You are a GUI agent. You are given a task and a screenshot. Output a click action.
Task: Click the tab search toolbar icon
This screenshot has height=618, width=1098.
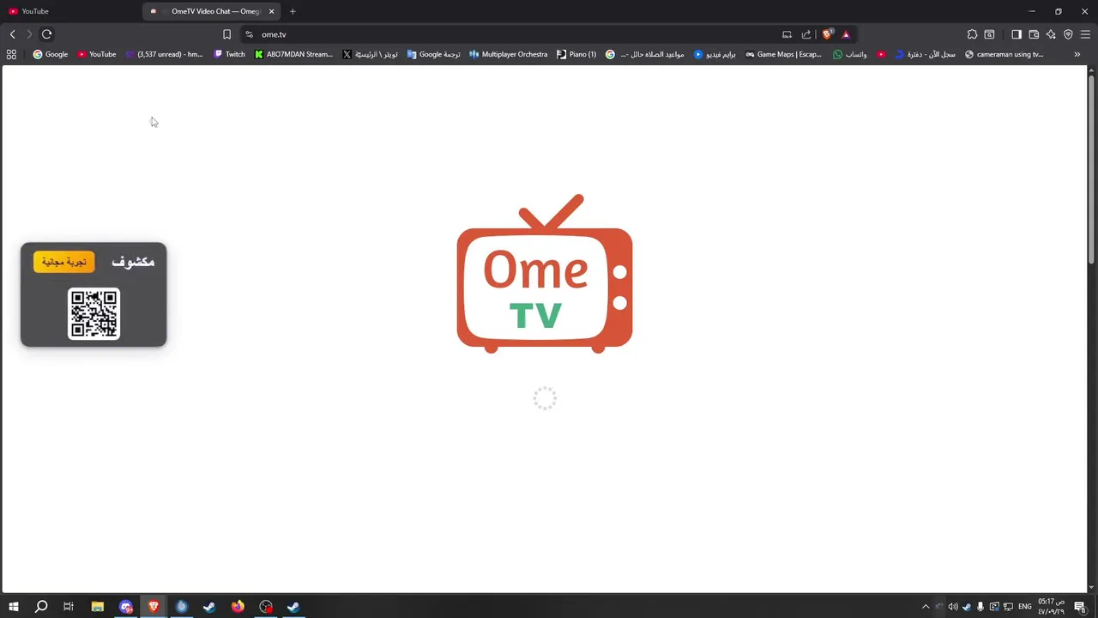pyautogui.click(x=989, y=34)
